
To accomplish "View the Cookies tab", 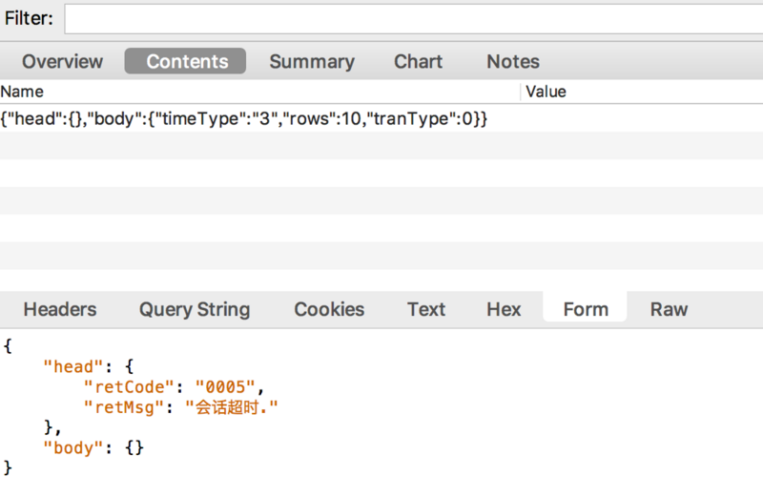I will (x=329, y=309).
